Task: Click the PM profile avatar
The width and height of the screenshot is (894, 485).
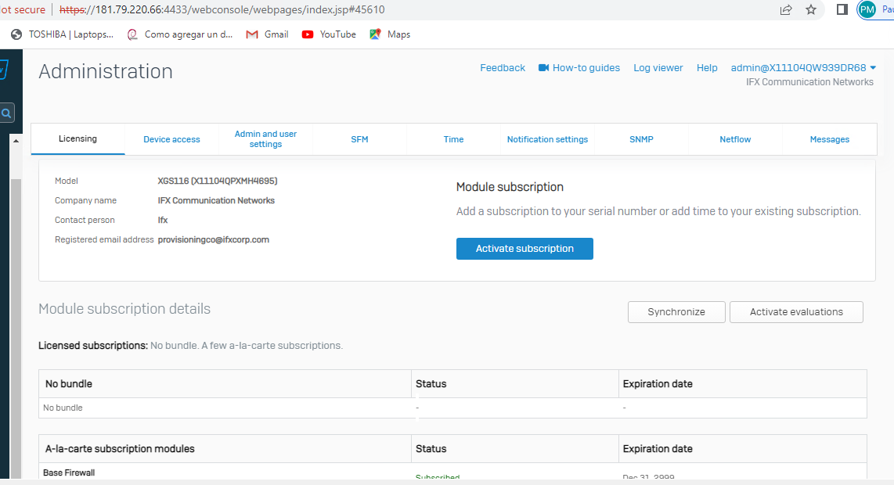Action: 867,10
